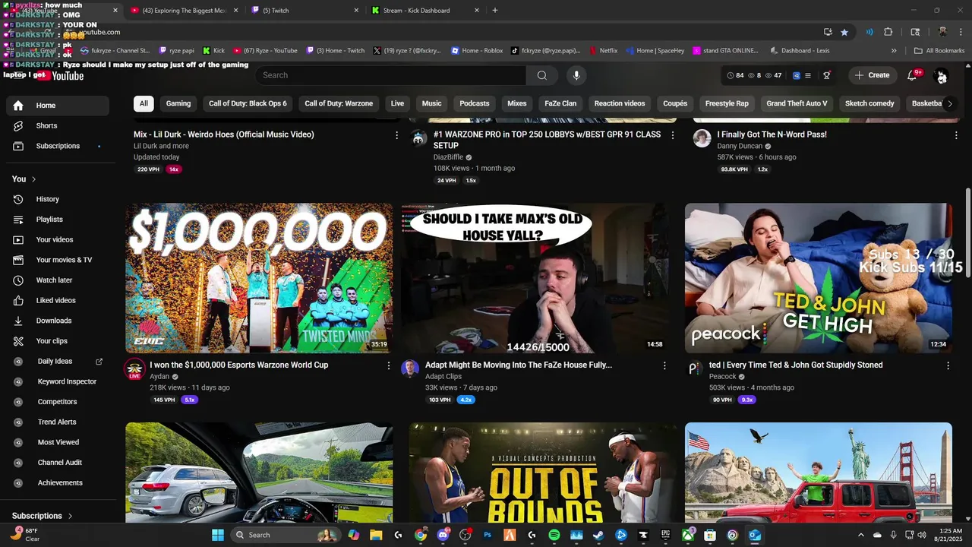Click the blue vidIQ extension icon in YouTube header

[797, 75]
